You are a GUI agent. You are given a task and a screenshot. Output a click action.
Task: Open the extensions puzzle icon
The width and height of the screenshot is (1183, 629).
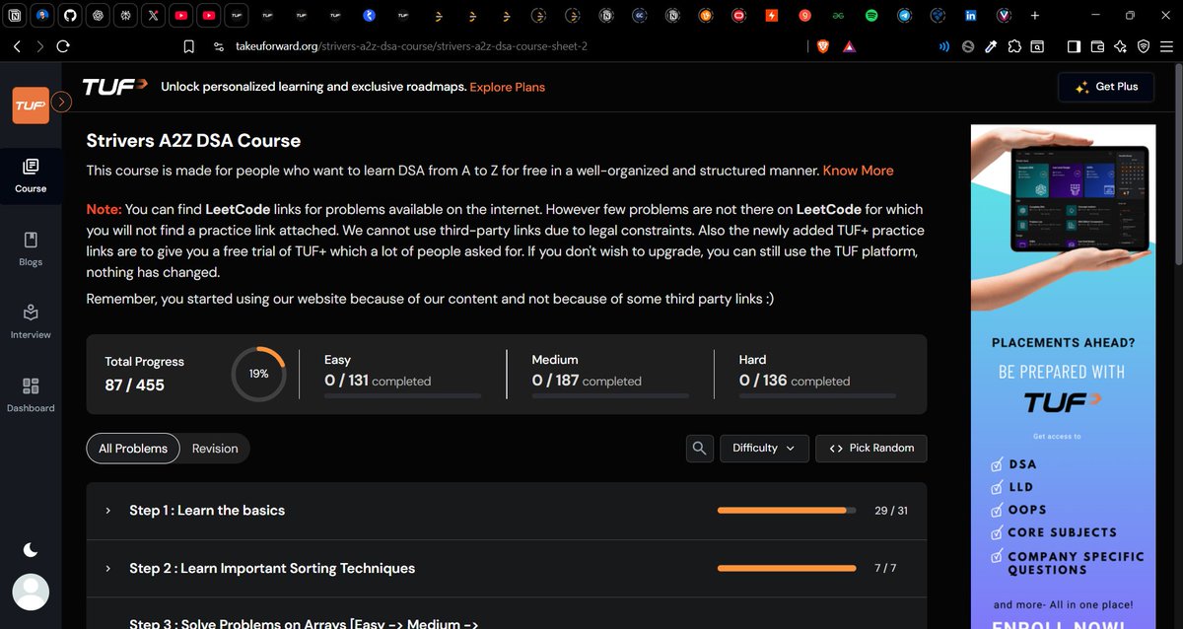[1014, 46]
